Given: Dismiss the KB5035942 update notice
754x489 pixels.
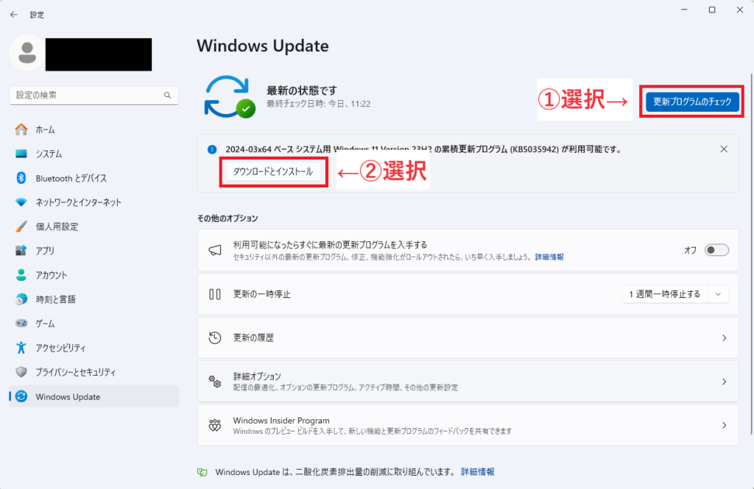Looking at the screenshot, I should [724, 149].
